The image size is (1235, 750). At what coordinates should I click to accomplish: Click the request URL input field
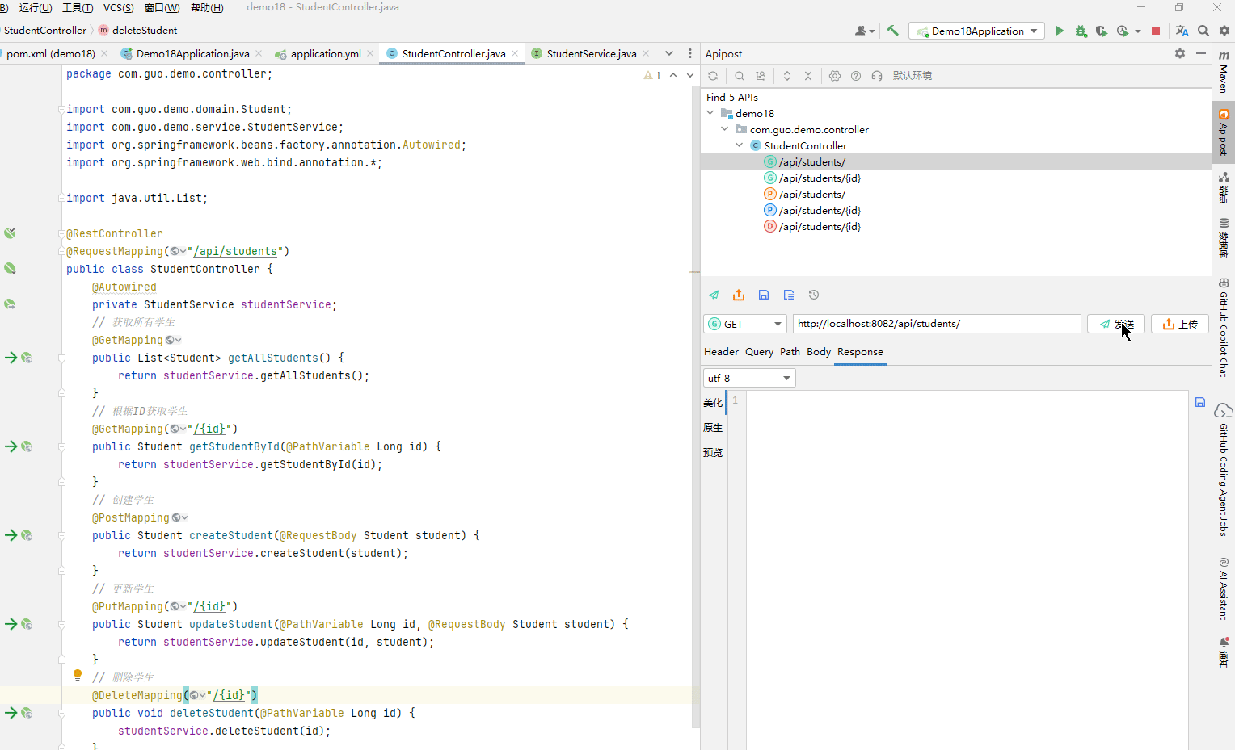pyautogui.click(x=936, y=324)
